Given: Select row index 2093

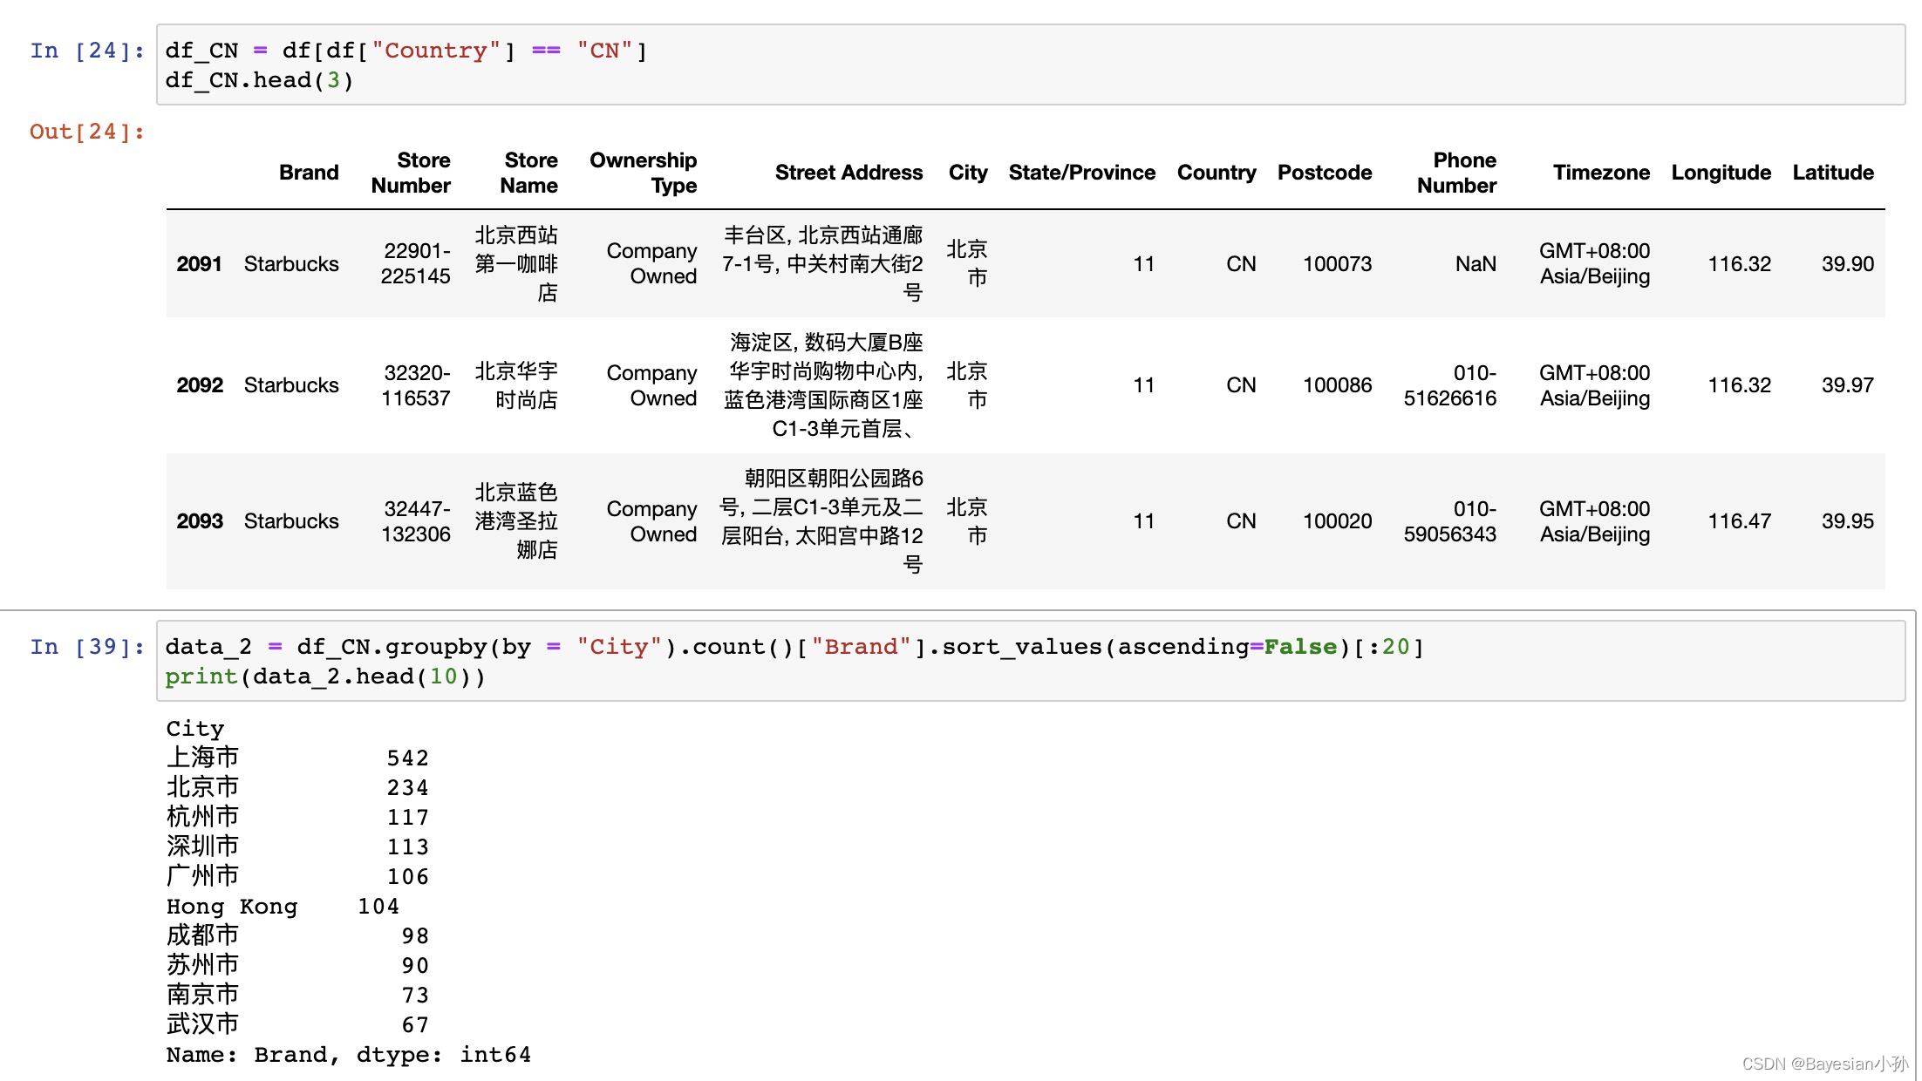Looking at the screenshot, I should pos(199,521).
